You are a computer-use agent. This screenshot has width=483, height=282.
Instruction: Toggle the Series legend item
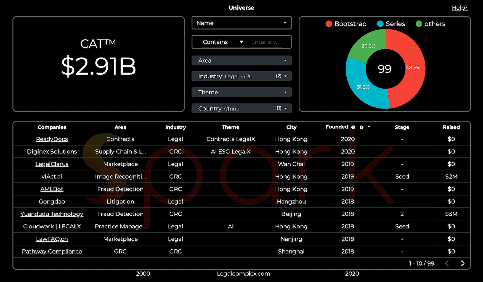click(x=391, y=24)
